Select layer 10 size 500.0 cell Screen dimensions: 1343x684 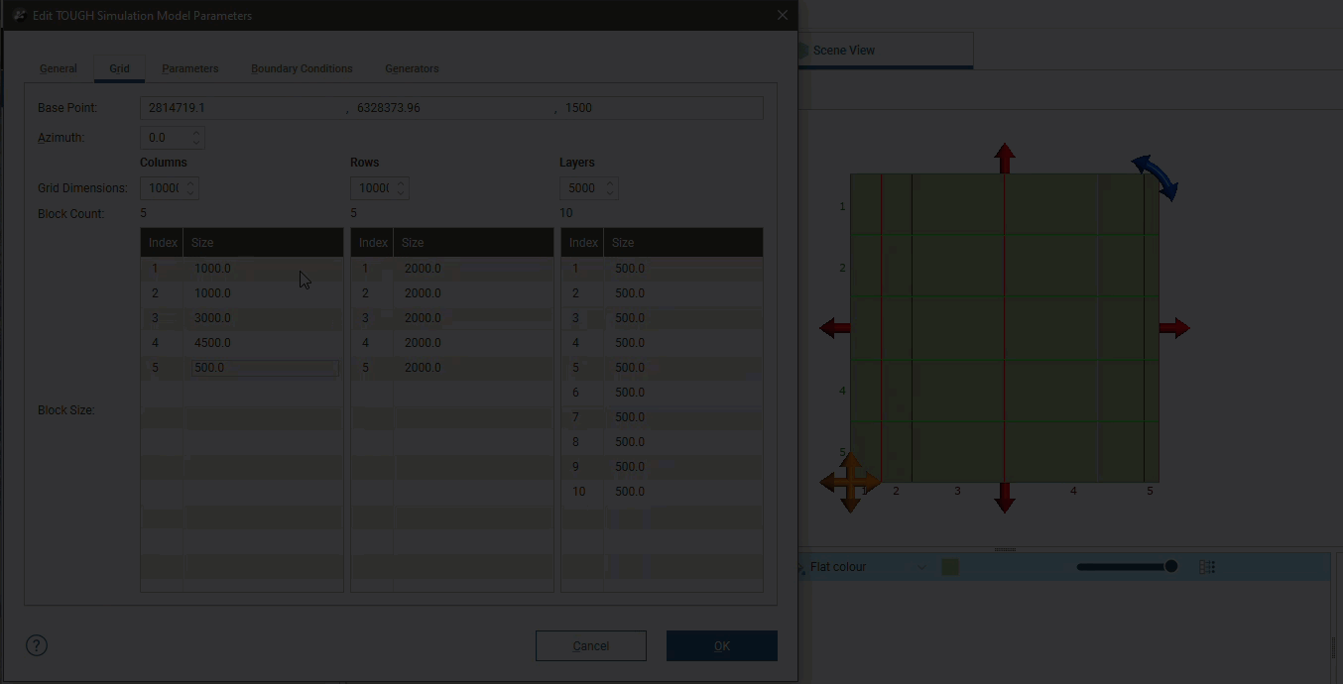(683, 492)
